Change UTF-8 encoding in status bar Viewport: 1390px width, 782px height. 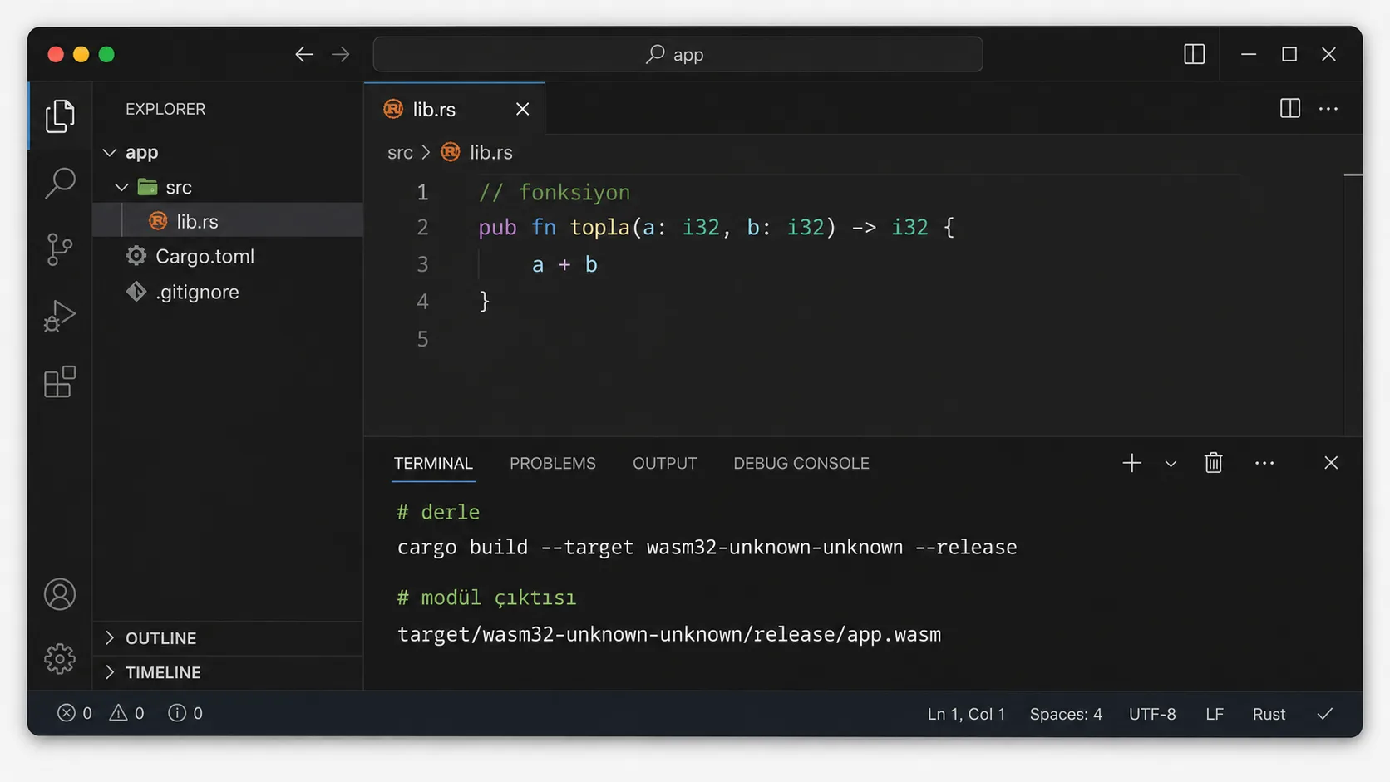[1152, 714]
